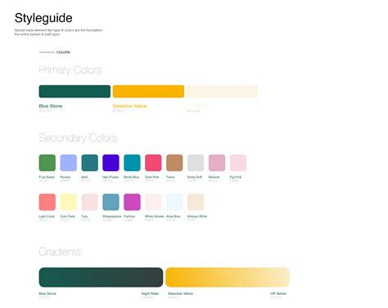
Task: Click the 'Light Coral' name label
Action: pyautogui.click(x=47, y=216)
